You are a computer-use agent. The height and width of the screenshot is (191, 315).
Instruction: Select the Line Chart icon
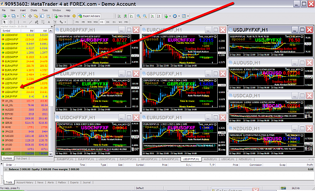(x=132, y=16)
